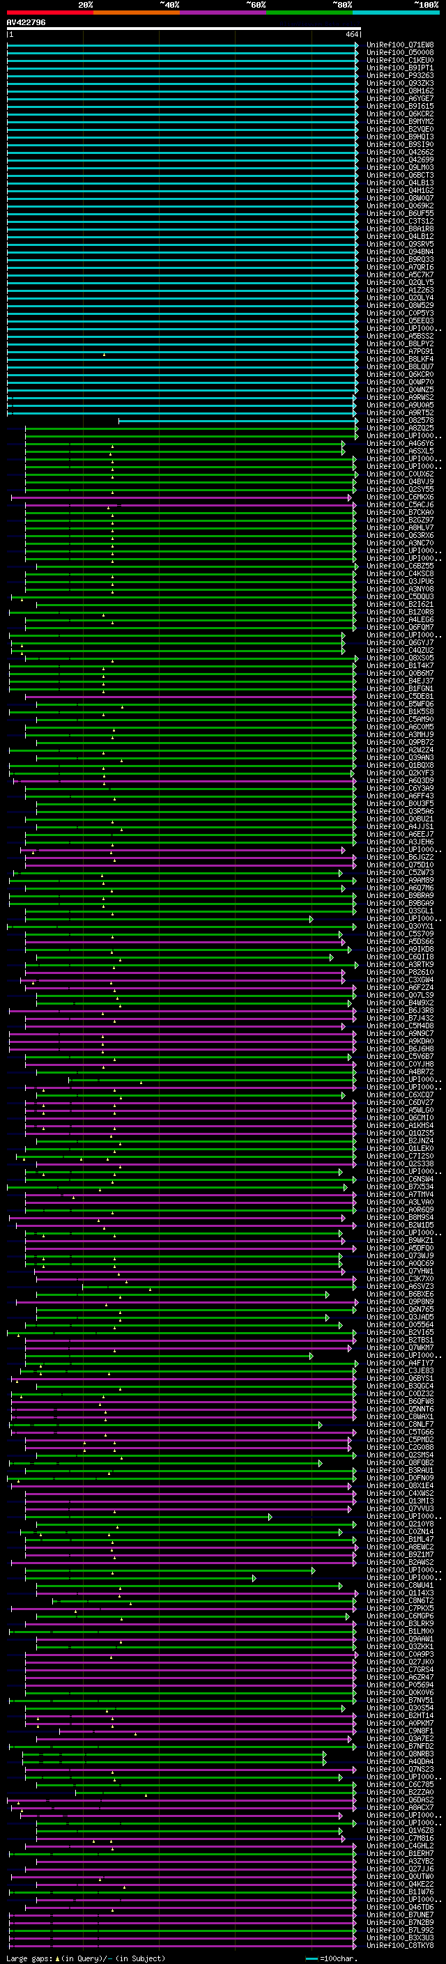This screenshot has height=1964, width=446.
Task: Click the orange ~40% identity legend segment
Action: click(x=137, y=13)
